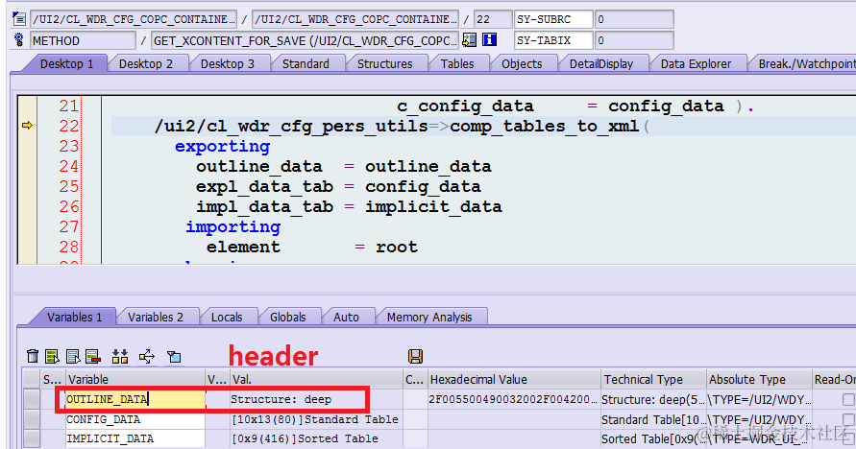
Task: Click the 'Structure: deep' value cell
Action: 315,399
